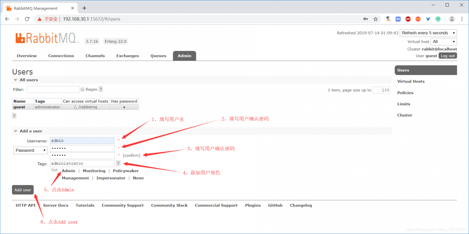Image resolution: width=469 pixels, height=234 pixels.
Task: Open the Chrome profile avatar icon
Action: (452, 19)
